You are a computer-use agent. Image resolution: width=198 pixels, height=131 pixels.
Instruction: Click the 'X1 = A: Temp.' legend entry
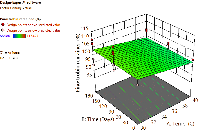click(10, 52)
